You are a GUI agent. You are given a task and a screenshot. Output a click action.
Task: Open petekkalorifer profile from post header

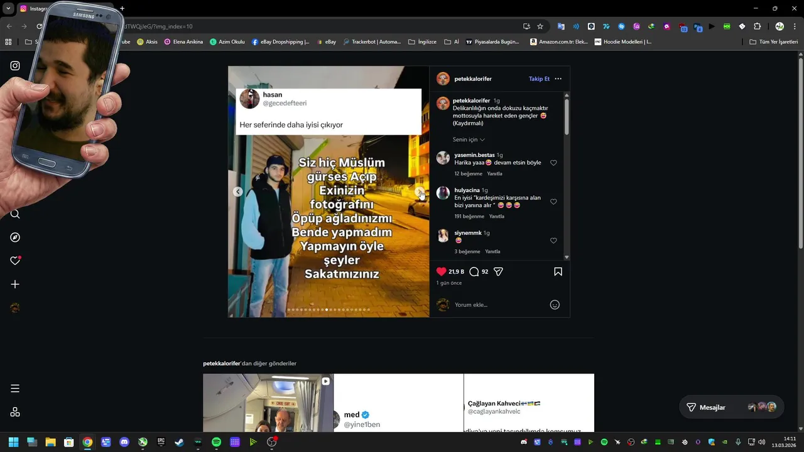click(x=473, y=79)
